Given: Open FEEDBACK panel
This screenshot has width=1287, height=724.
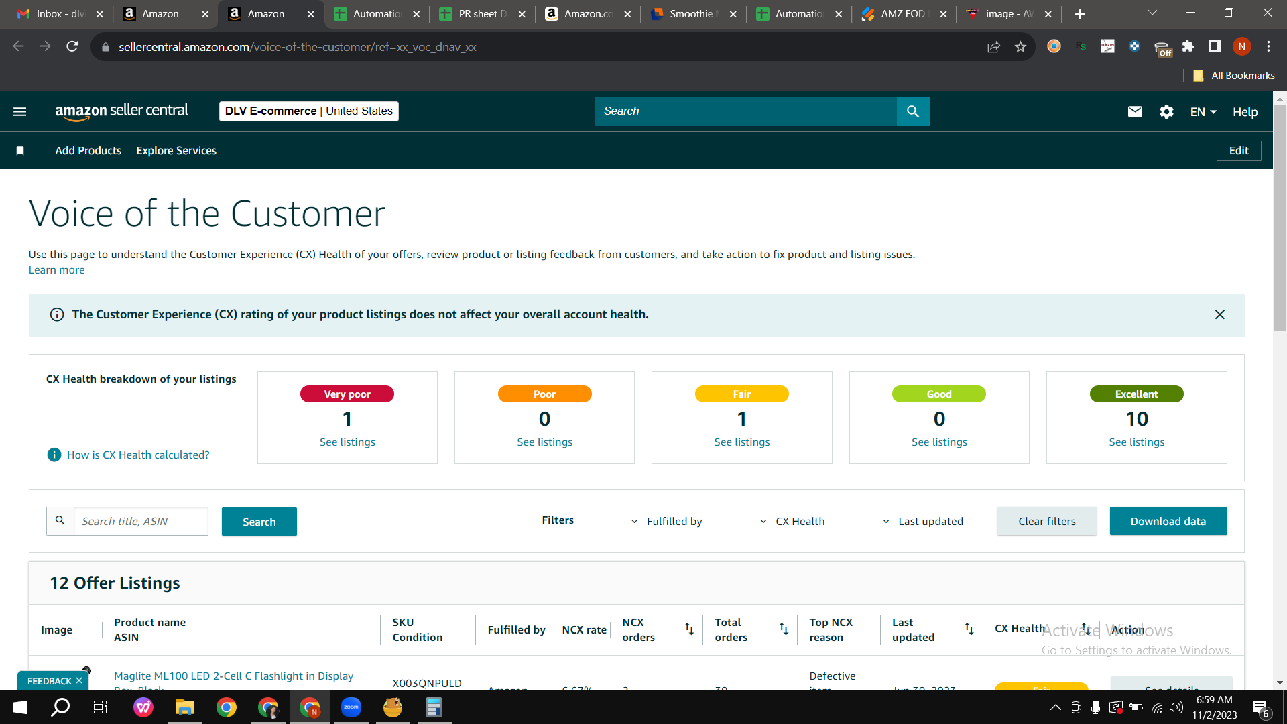Looking at the screenshot, I should (49, 680).
